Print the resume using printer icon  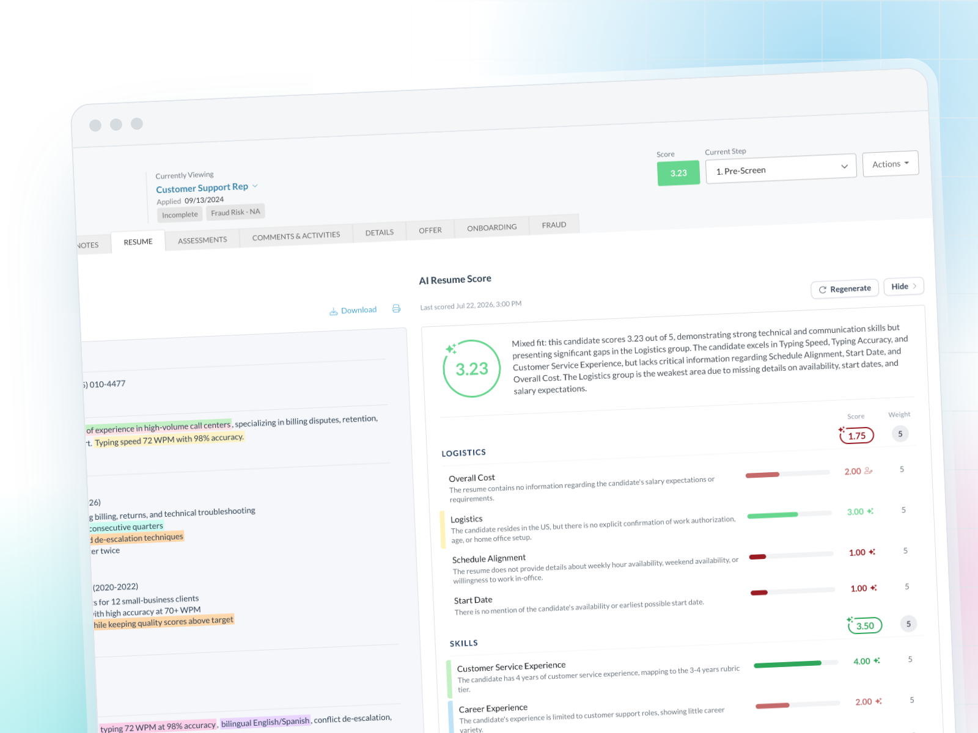click(x=396, y=308)
